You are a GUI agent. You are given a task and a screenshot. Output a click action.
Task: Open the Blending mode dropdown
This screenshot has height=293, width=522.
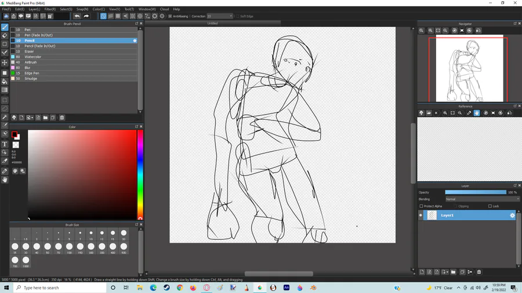coord(482,199)
